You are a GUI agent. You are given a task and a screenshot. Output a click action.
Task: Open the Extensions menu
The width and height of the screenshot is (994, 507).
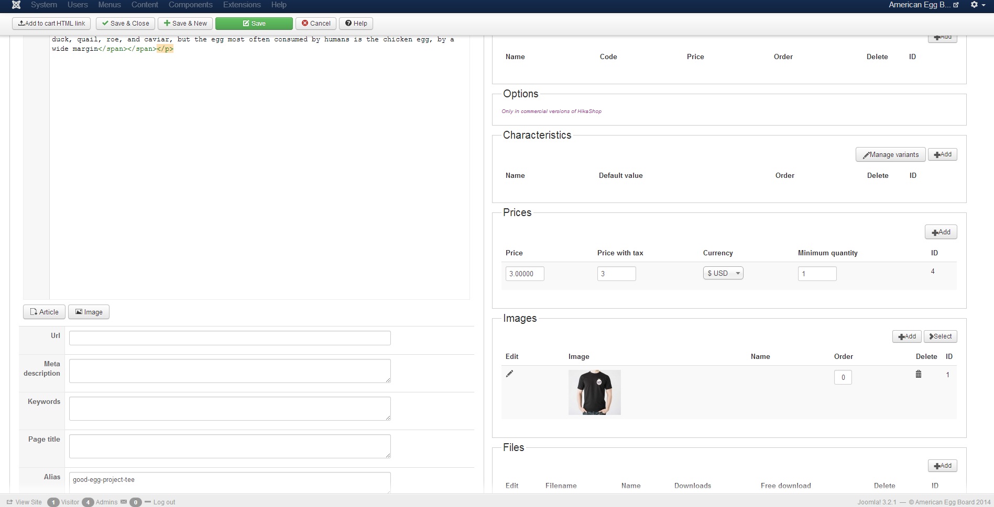point(242,5)
